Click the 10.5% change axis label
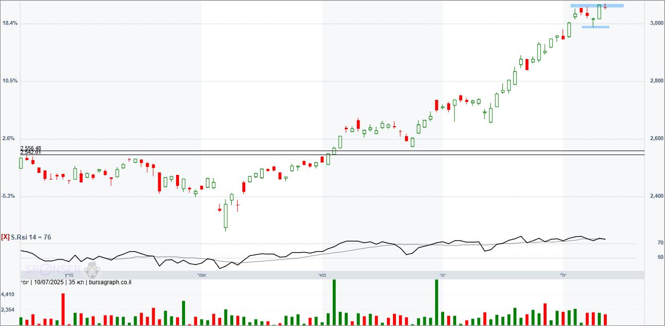Viewport: 665px width, 326px height. (x=10, y=81)
